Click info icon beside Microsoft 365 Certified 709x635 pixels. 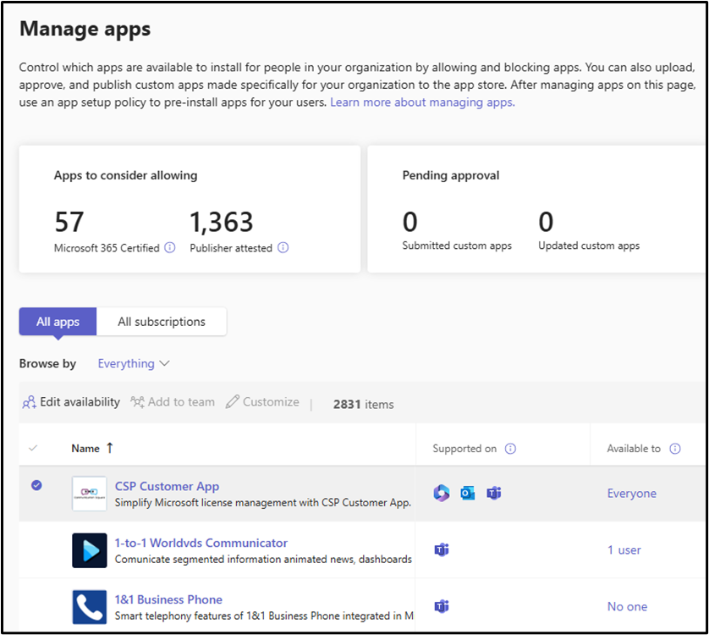click(170, 247)
